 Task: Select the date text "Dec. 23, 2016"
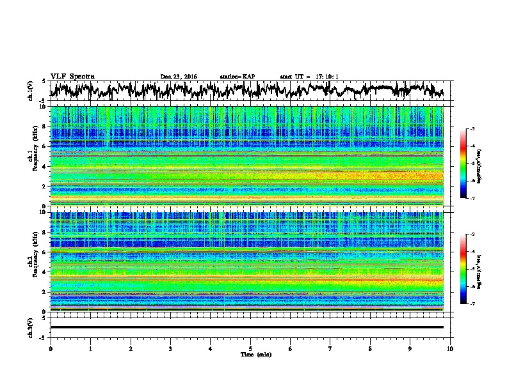point(179,77)
